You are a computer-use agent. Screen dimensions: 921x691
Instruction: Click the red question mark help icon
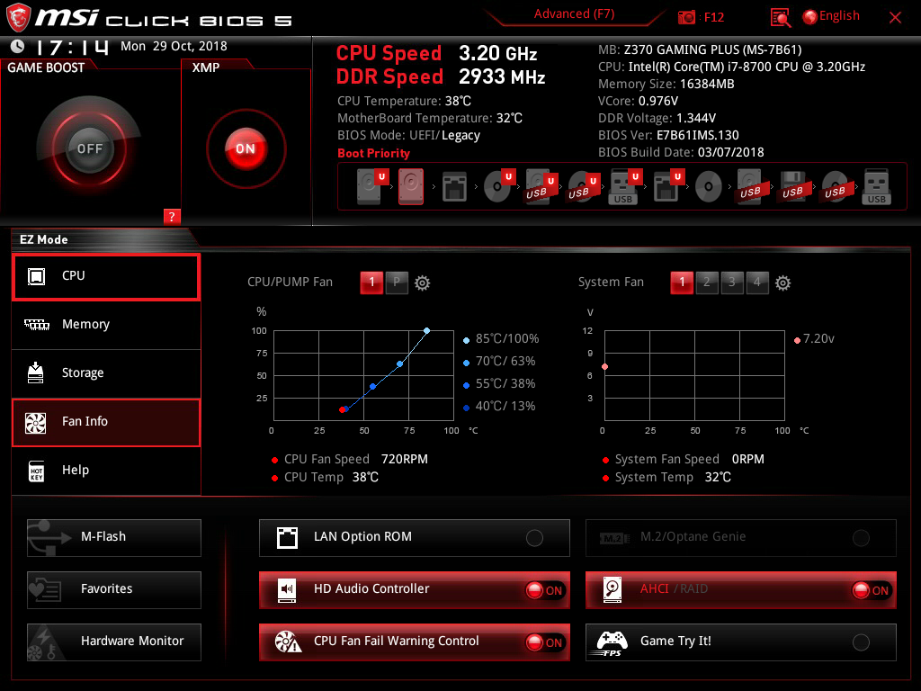coord(172,216)
